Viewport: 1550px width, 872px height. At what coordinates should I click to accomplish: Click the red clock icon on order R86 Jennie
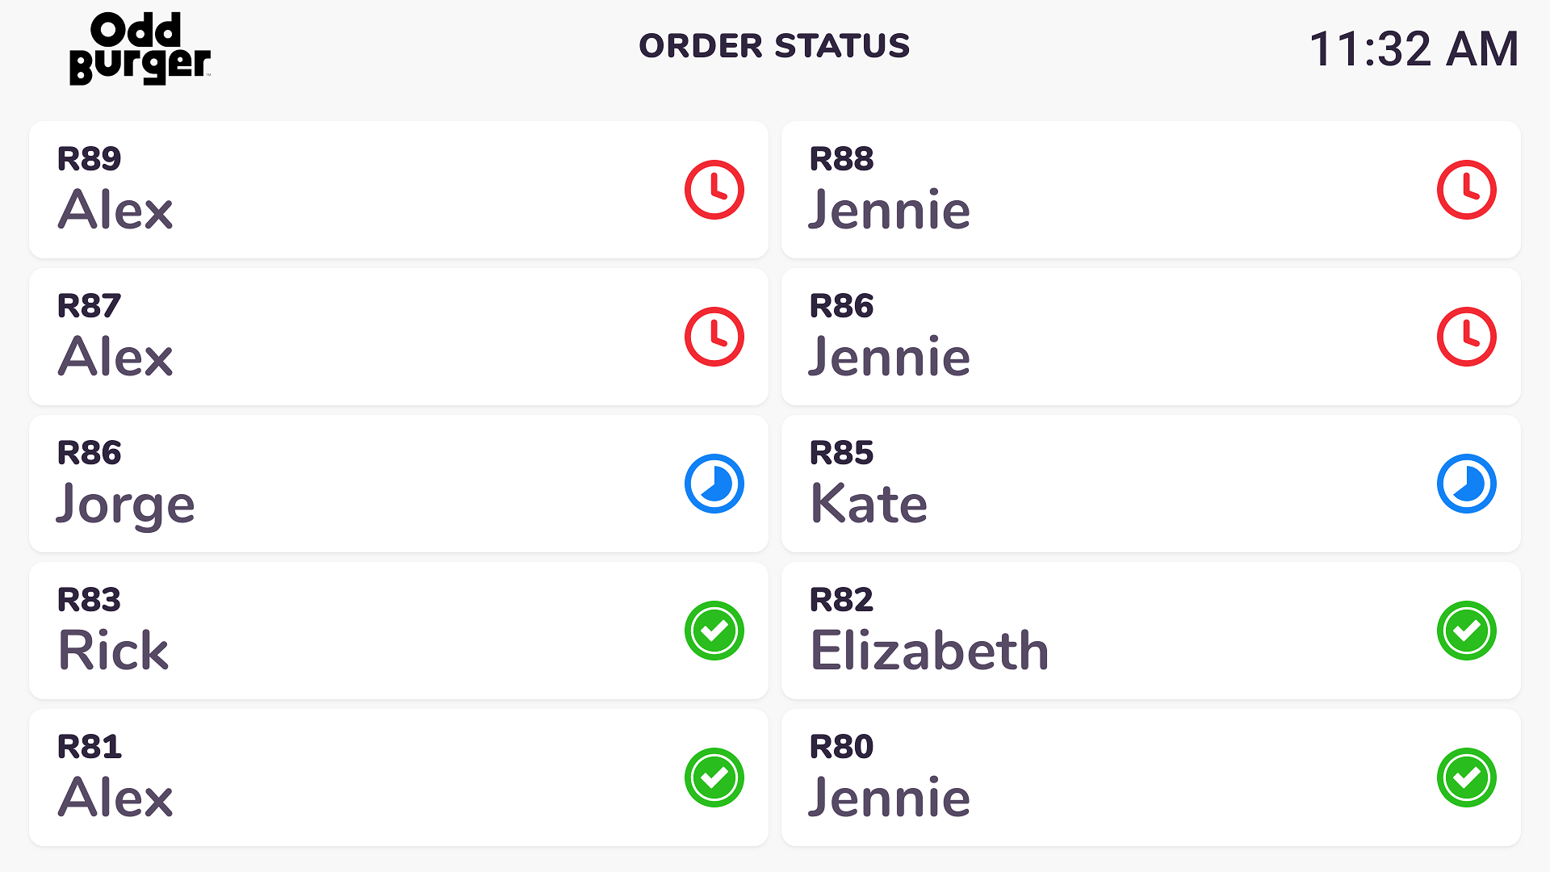point(1467,337)
